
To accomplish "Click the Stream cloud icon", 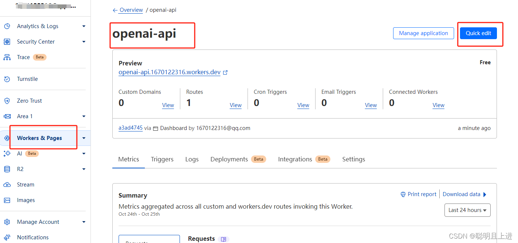I will (7, 185).
